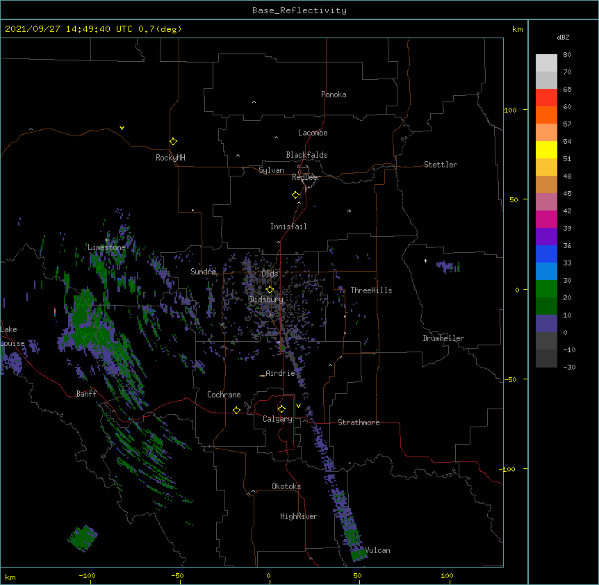This screenshot has width=599, height=585.
Task: Click the Airdrie city label
Action: pos(281,373)
